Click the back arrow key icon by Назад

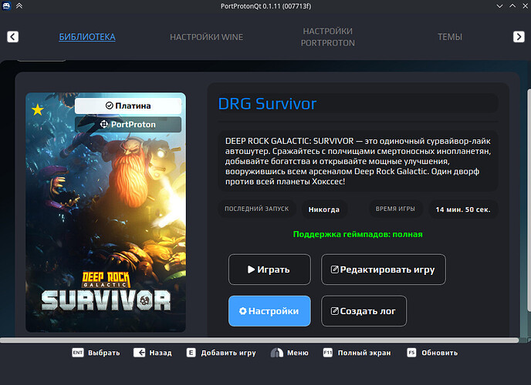pyautogui.click(x=139, y=353)
